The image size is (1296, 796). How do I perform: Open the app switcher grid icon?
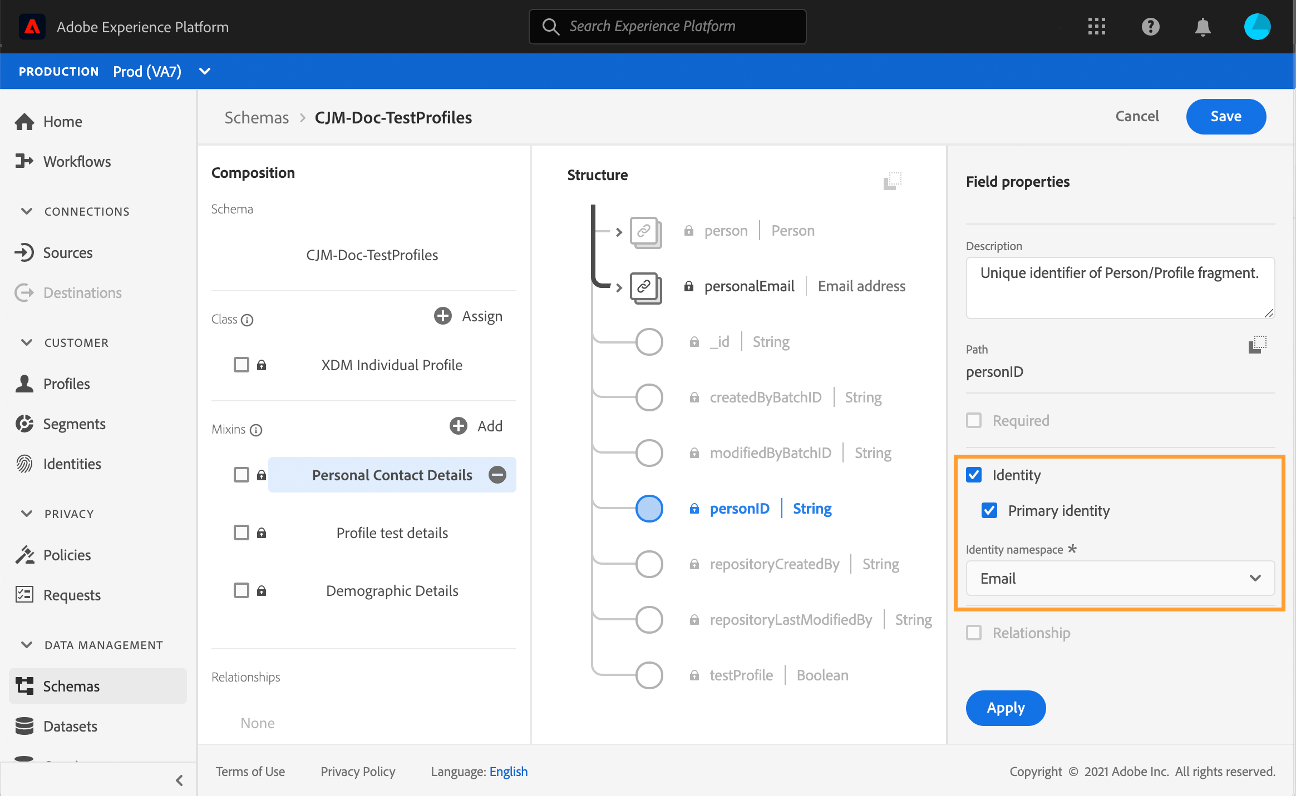[1096, 27]
